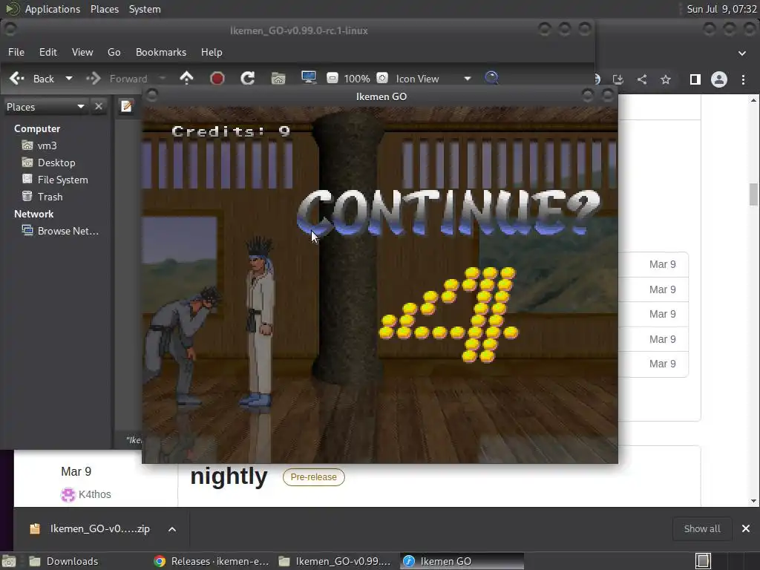
Task: Close the Places sidebar pane
Action: pyautogui.click(x=99, y=106)
